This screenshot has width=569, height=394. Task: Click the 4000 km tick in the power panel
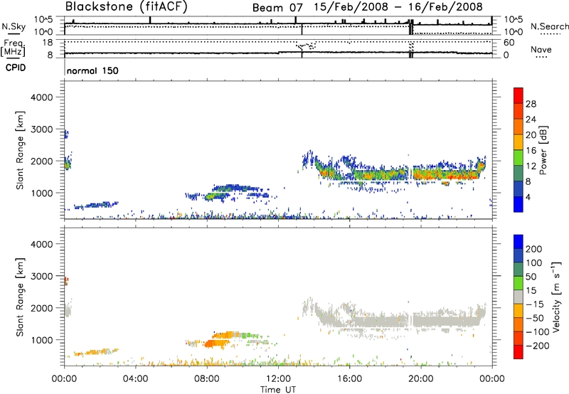click(42, 97)
